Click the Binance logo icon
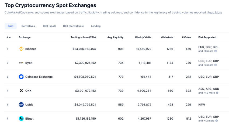The height and width of the screenshot is (125, 229). tap(21, 49)
